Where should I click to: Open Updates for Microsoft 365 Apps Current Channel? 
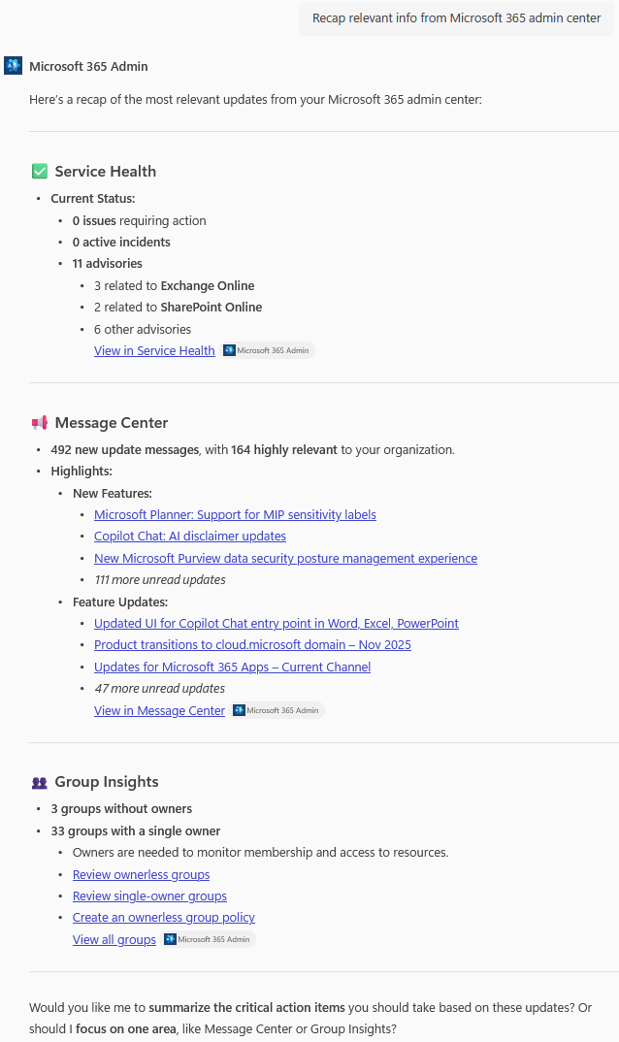coord(232,667)
